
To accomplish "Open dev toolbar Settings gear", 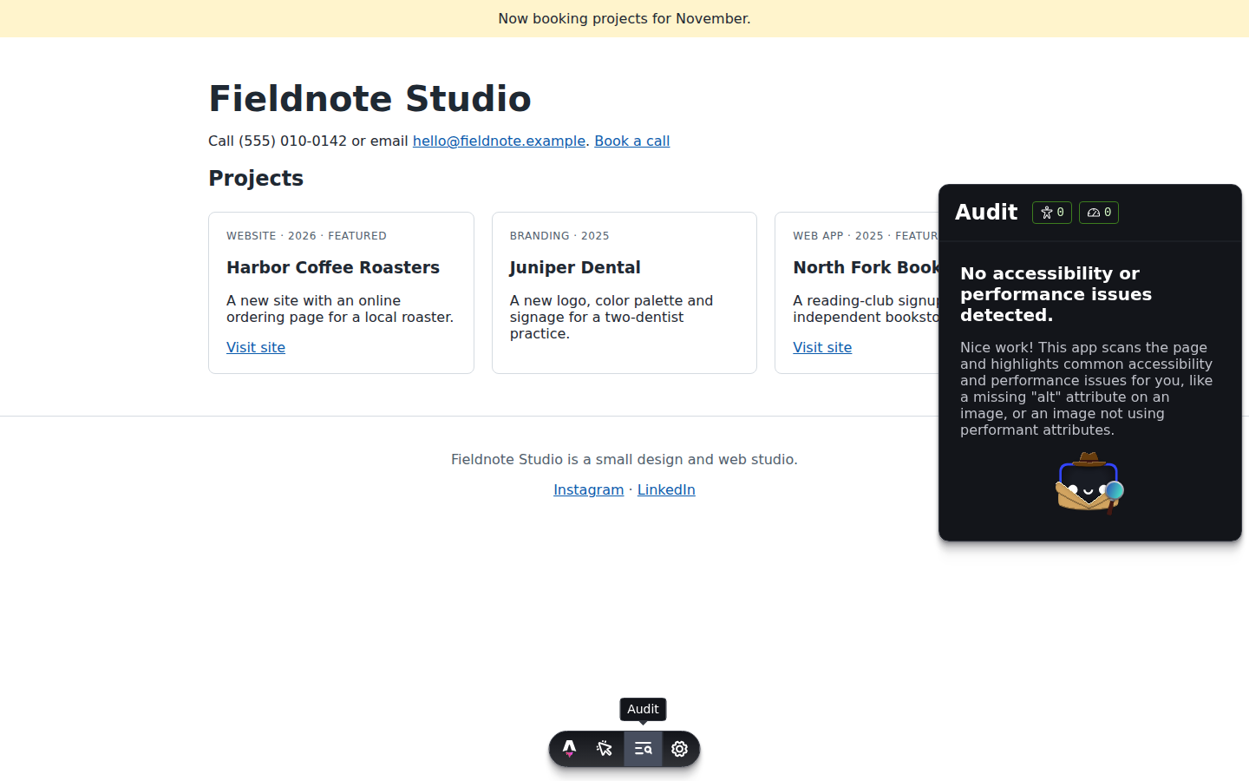I will point(680,749).
